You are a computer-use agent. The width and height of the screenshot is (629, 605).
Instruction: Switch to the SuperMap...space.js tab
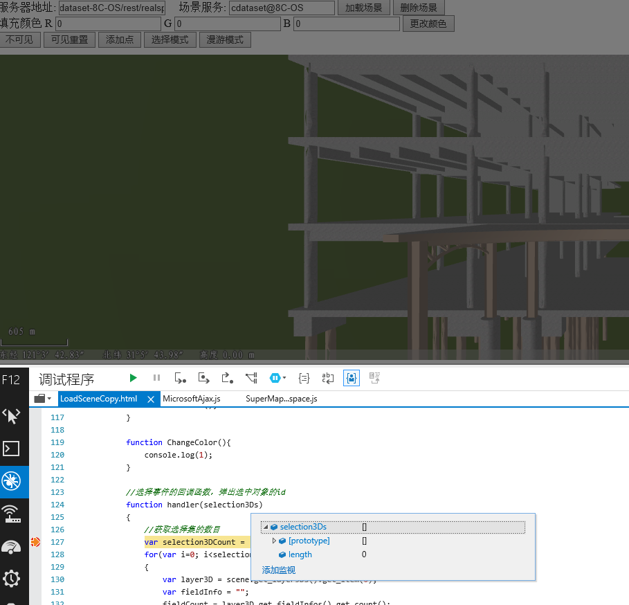tap(281, 399)
